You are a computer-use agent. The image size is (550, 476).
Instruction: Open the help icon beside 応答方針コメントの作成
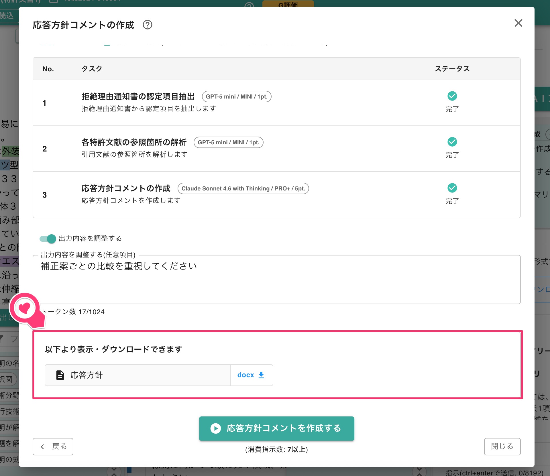click(x=148, y=25)
